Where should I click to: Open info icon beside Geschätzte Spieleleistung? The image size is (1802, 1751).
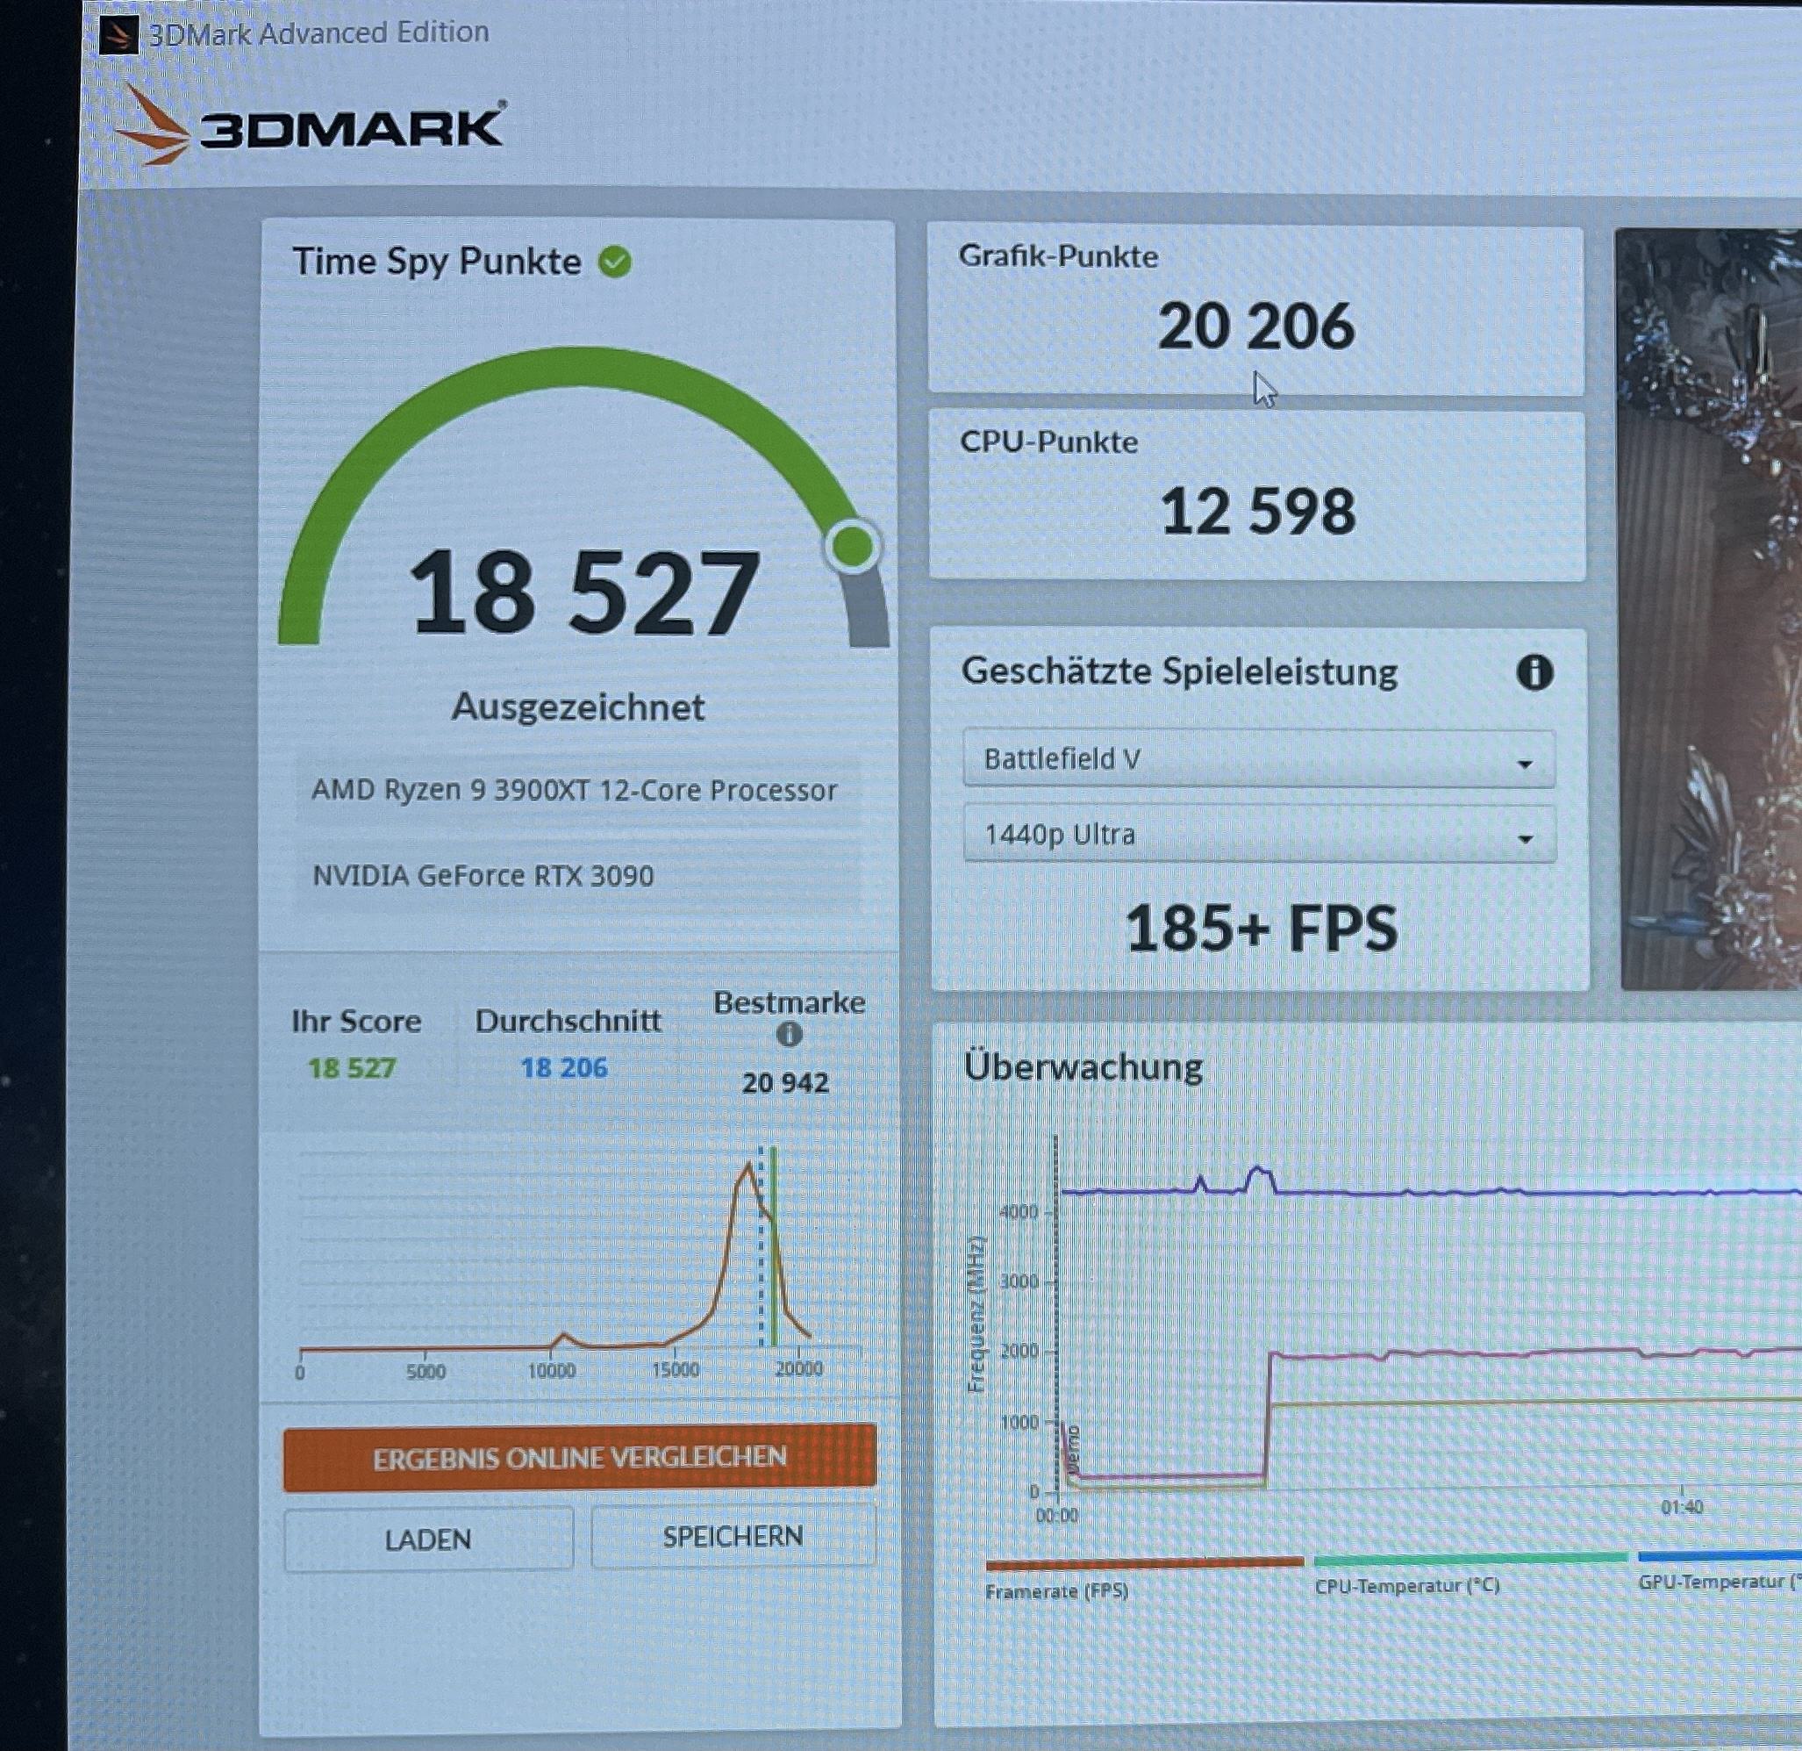click(1534, 672)
